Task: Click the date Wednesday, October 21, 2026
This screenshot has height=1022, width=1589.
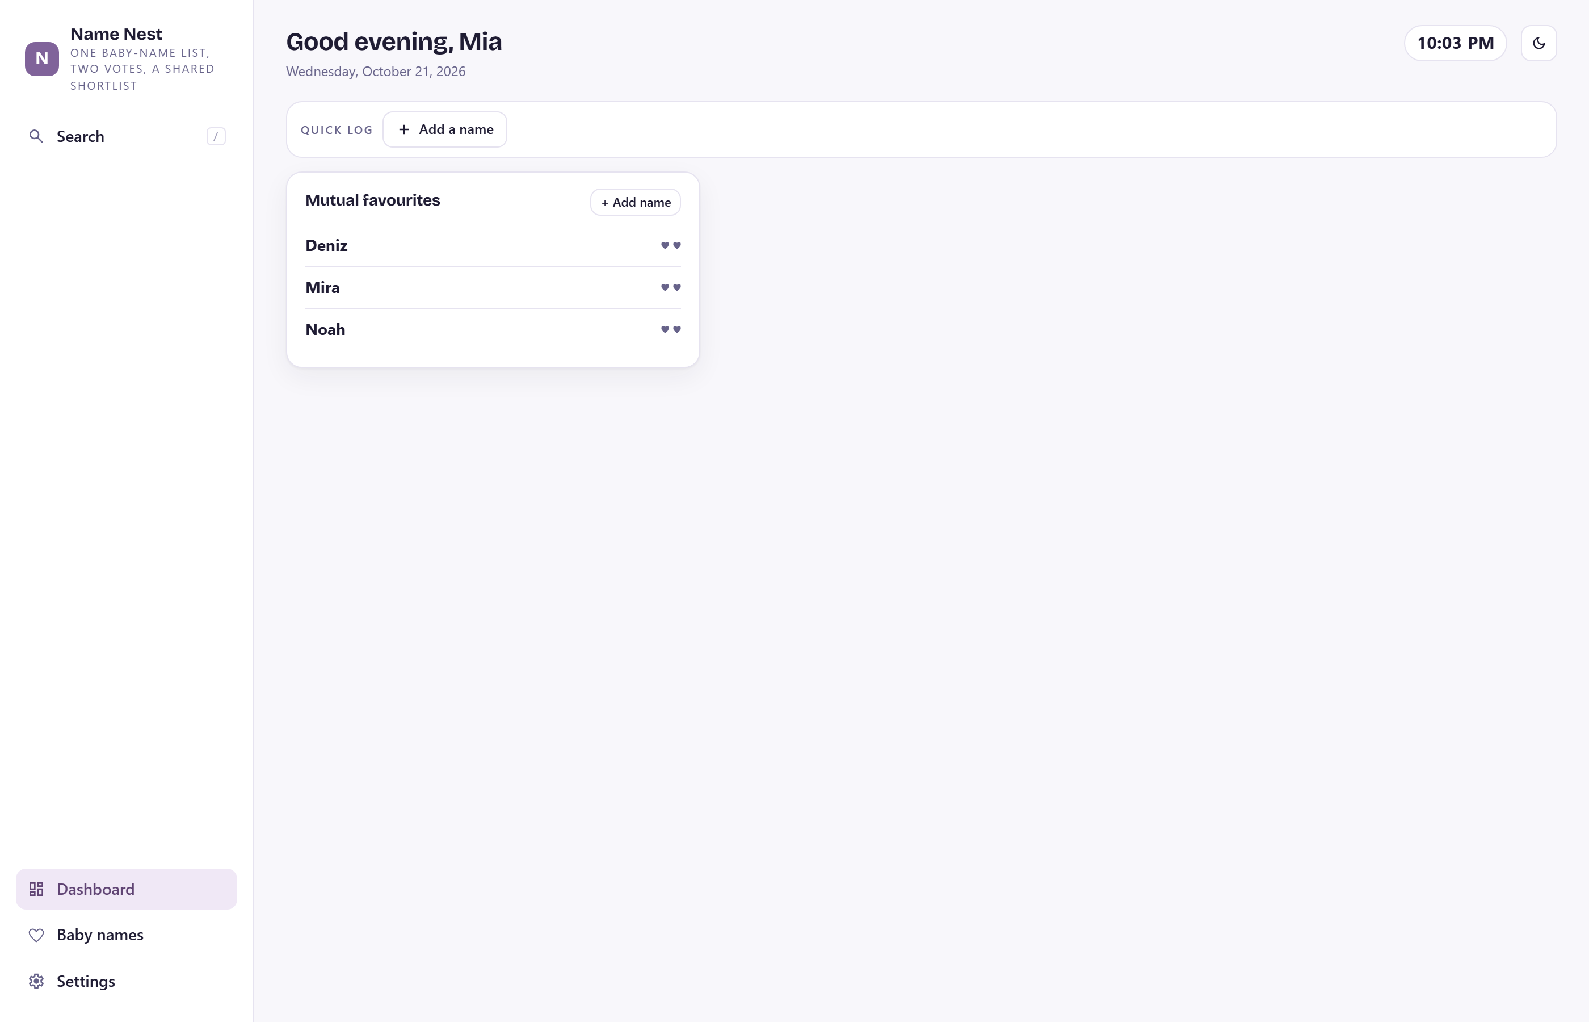Action: click(375, 72)
